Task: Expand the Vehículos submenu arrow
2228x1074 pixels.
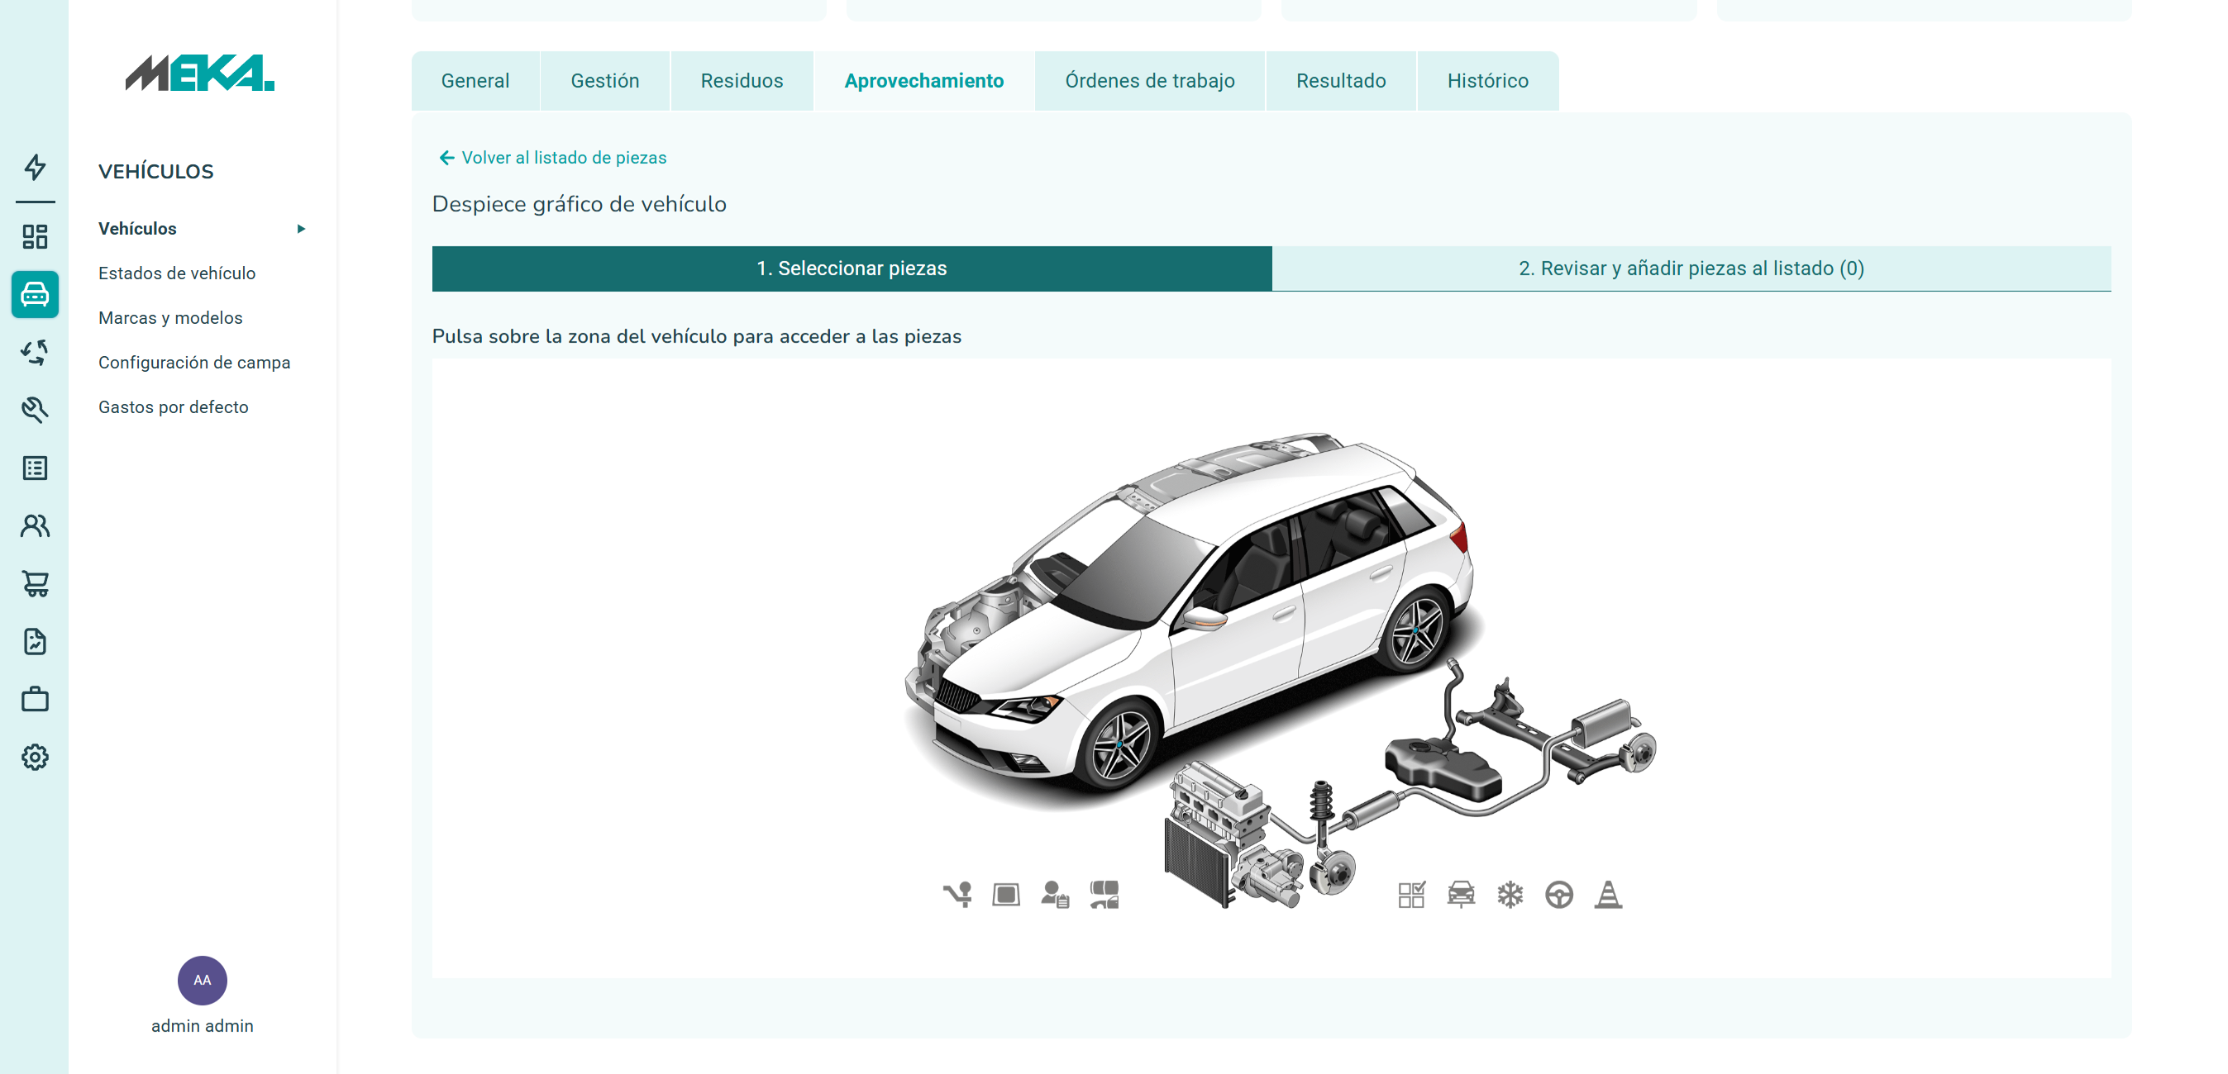Action: (301, 229)
